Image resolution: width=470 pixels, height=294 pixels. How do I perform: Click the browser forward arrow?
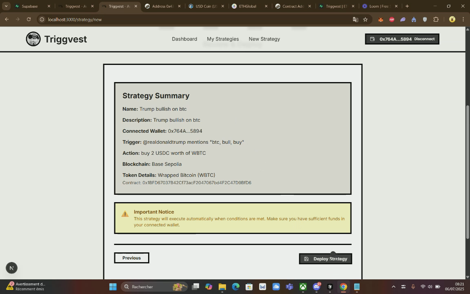18,20
